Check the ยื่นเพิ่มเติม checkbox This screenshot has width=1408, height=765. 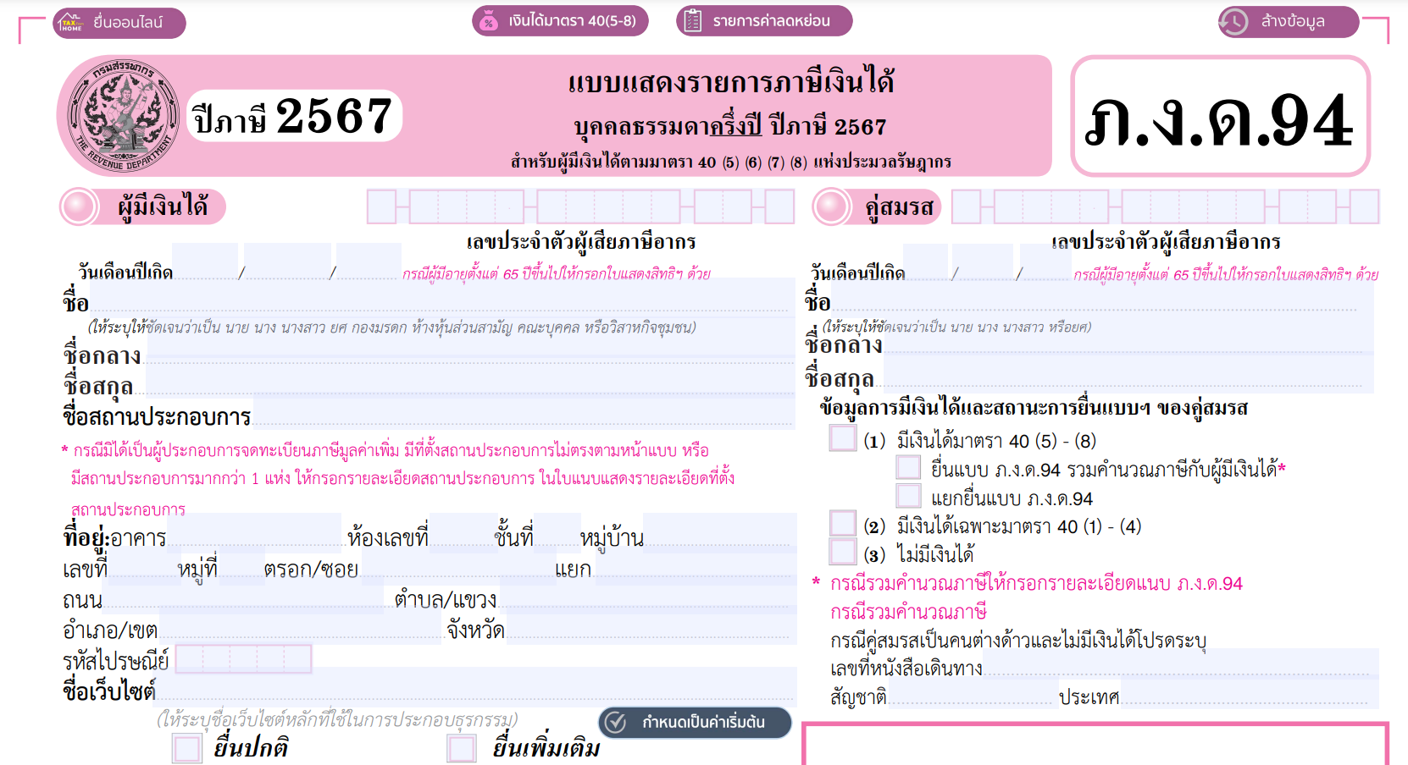(x=462, y=748)
